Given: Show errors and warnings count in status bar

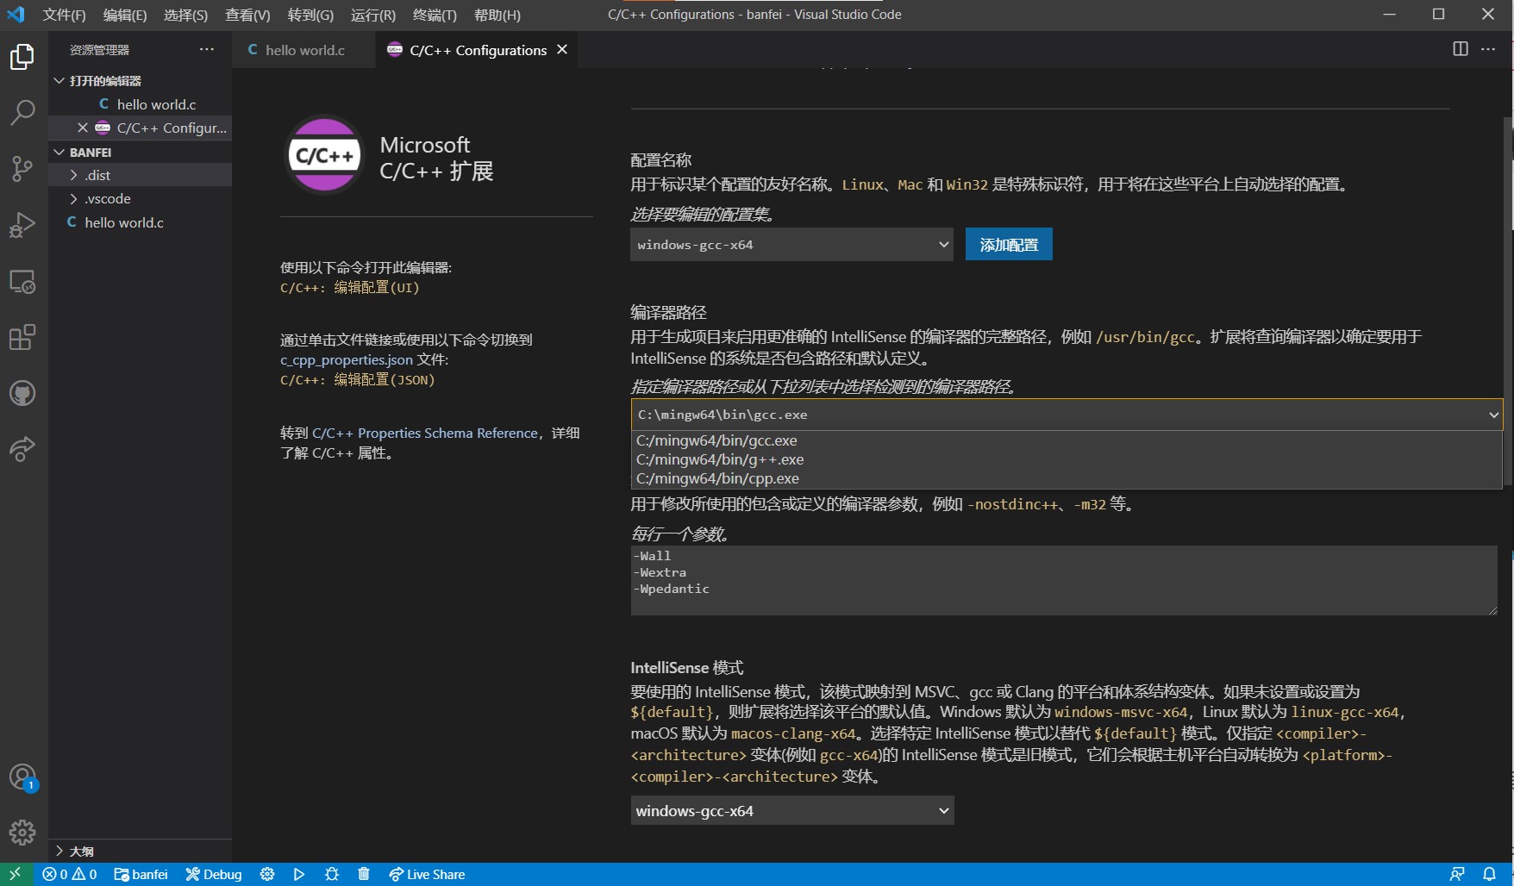Looking at the screenshot, I should [x=70, y=874].
